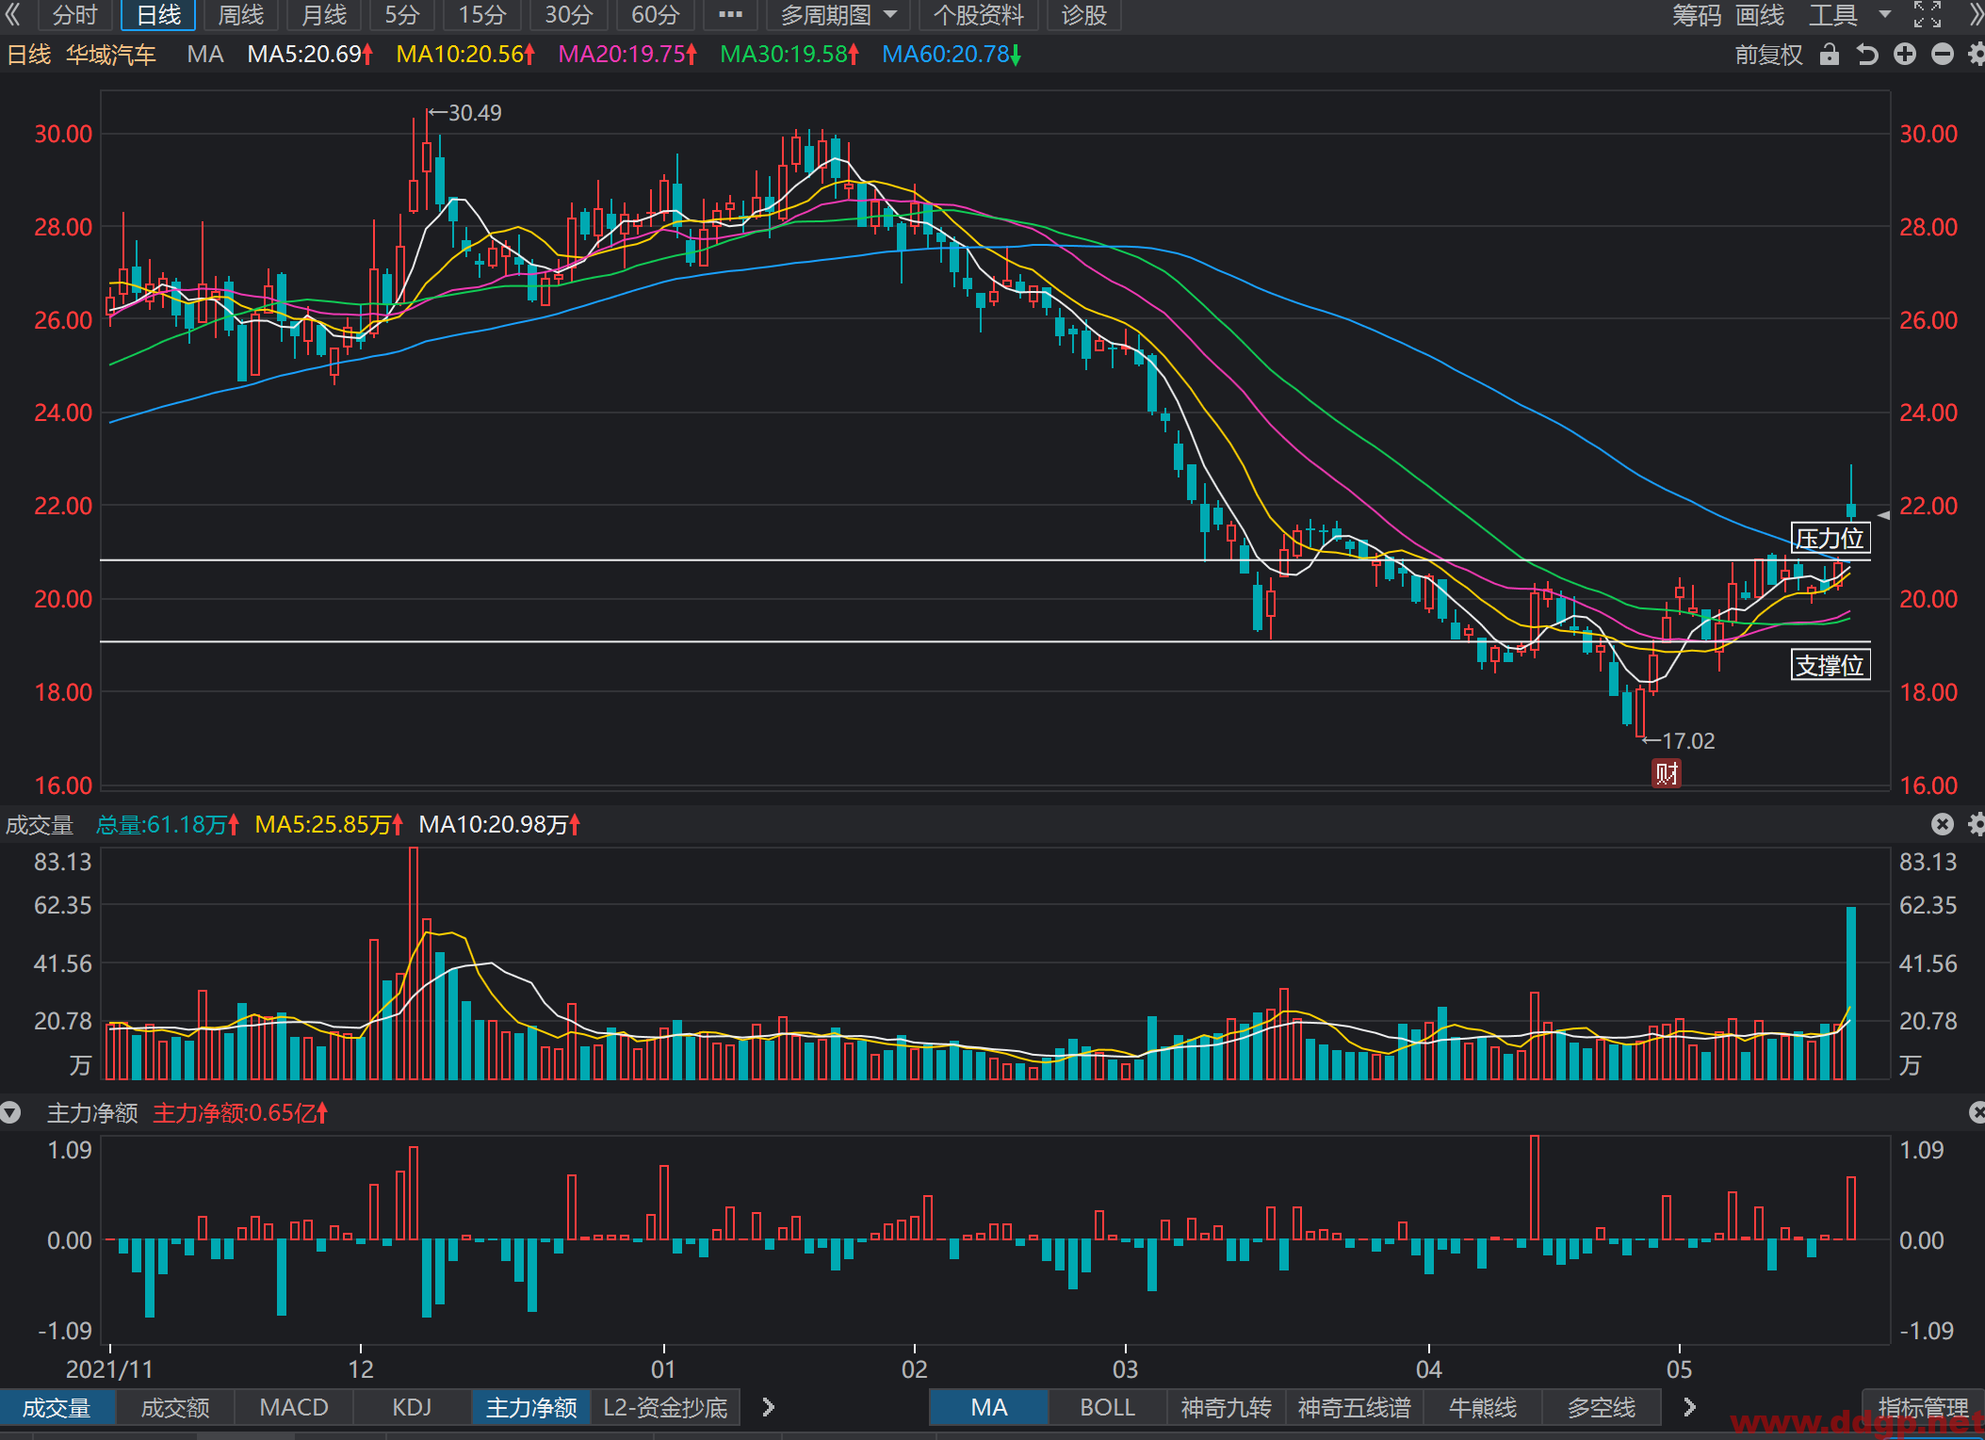This screenshot has height=1440, width=1985.
Task: Open 个股资料 stock information
Action: tap(978, 14)
